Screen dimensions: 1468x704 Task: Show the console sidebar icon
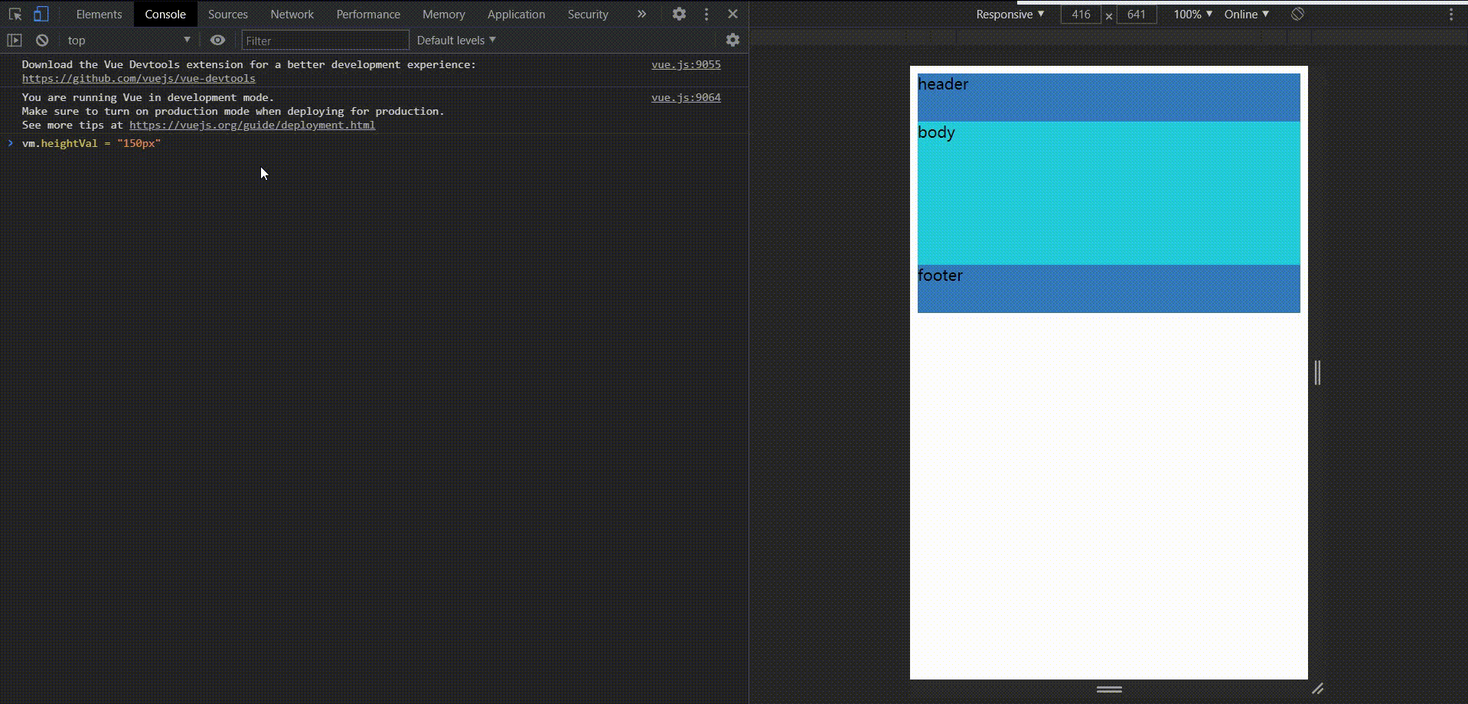point(15,40)
